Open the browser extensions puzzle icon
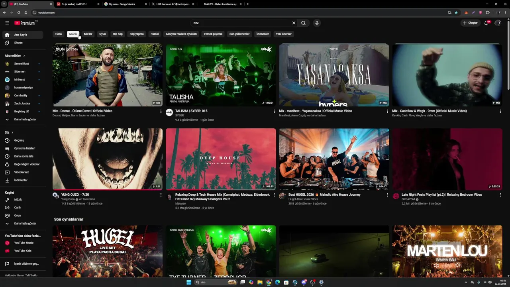 pyautogui.click(x=488, y=12)
